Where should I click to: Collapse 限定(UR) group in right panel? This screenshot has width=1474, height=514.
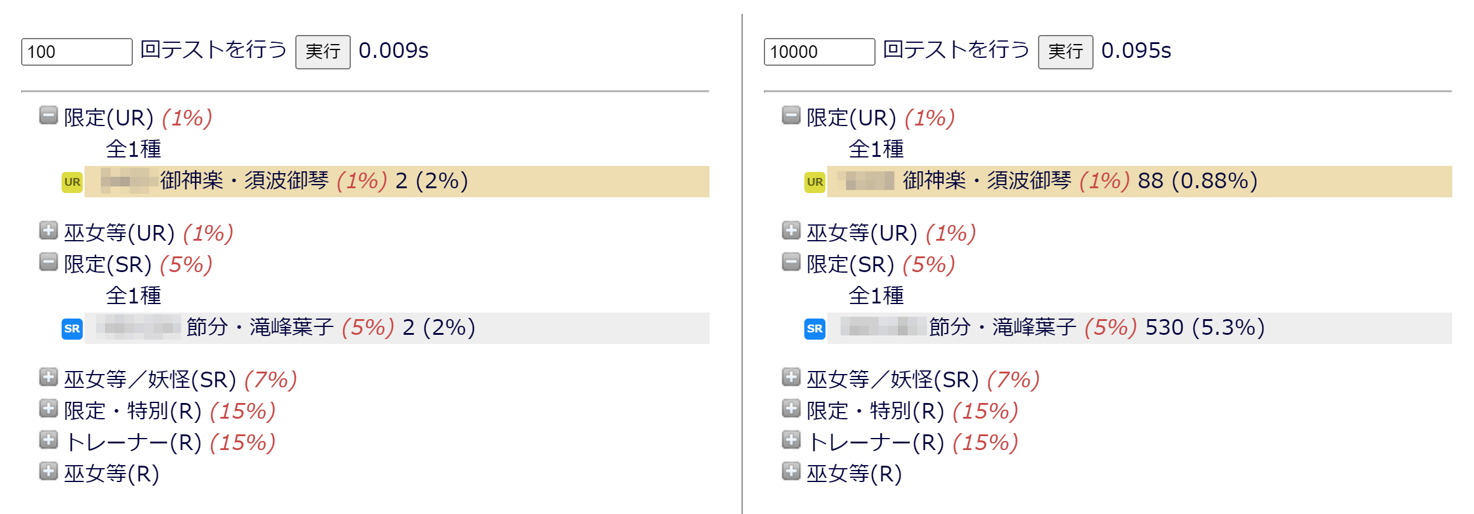coord(791,115)
